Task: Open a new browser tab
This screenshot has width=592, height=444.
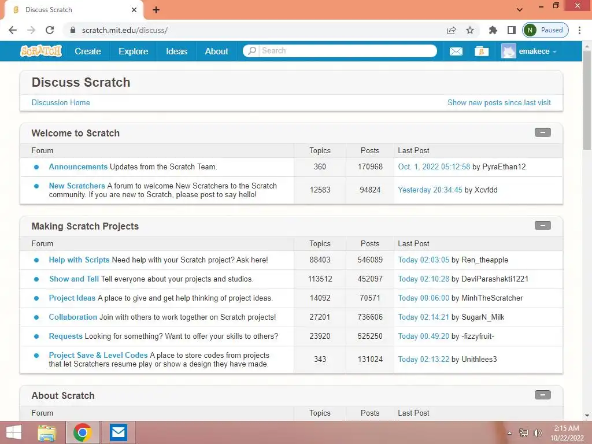Action: point(156,10)
